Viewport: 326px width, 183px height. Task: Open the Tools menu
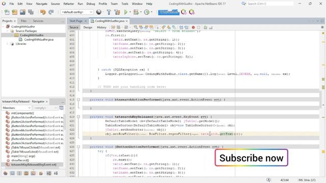(x=125, y=4)
